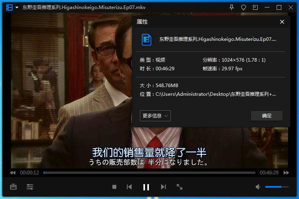
Task: Open the playback settings sliders icon
Action: pyautogui.click(x=30, y=187)
